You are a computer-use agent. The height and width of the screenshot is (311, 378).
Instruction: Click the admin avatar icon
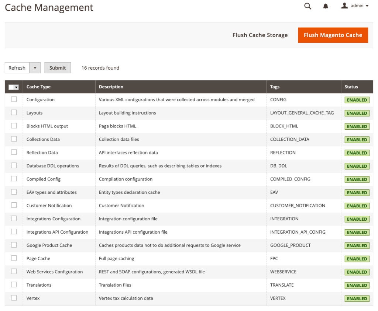click(x=344, y=5)
